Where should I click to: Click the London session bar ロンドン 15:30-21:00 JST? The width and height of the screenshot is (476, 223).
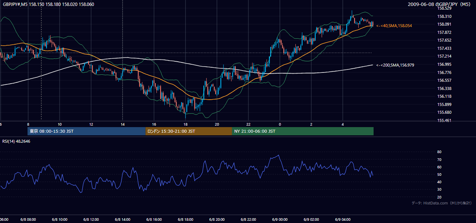189,131
